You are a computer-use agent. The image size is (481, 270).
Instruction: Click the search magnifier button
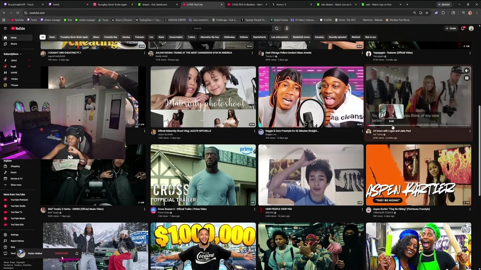pos(277,28)
